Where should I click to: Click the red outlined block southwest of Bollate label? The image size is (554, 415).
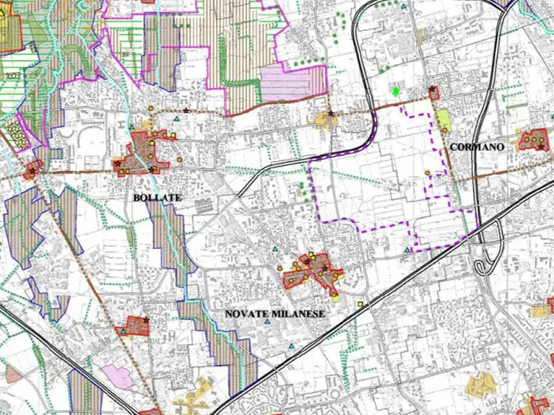click(134, 326)
